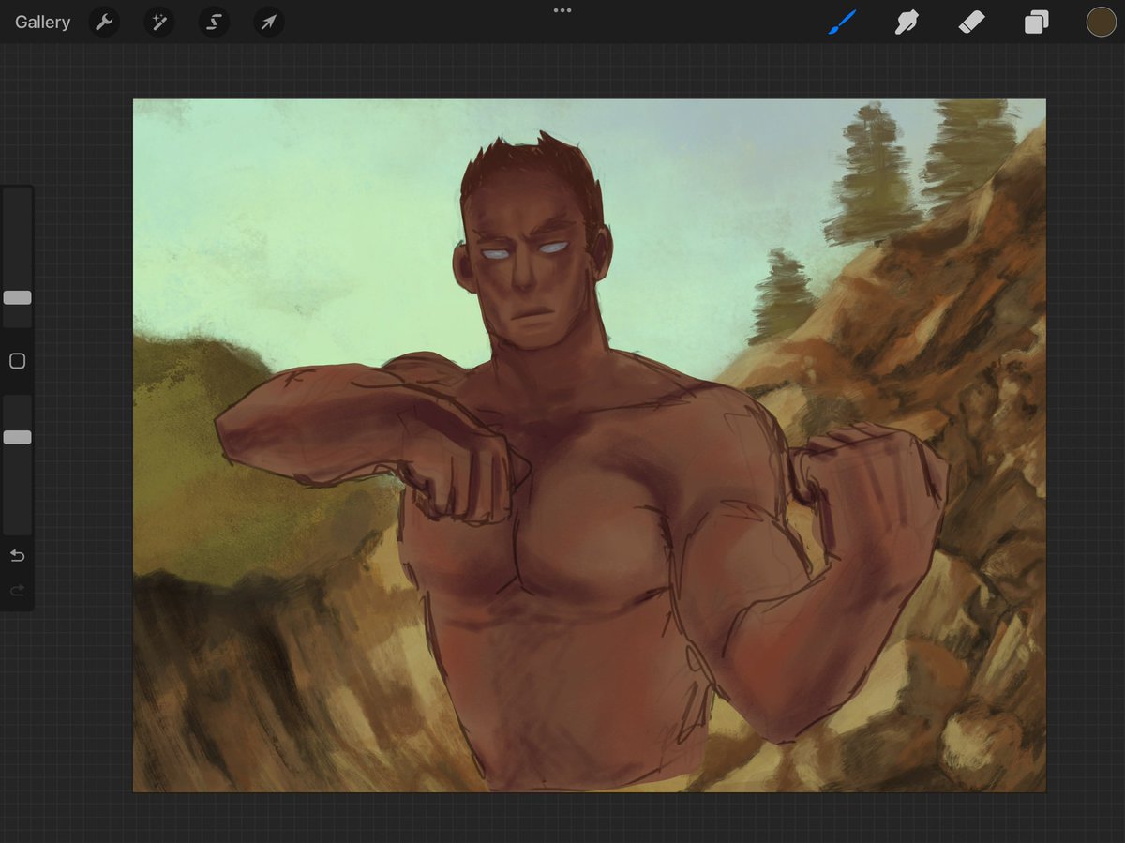
Task: Open the active color picker swatch
Action: click(1101, 22)
